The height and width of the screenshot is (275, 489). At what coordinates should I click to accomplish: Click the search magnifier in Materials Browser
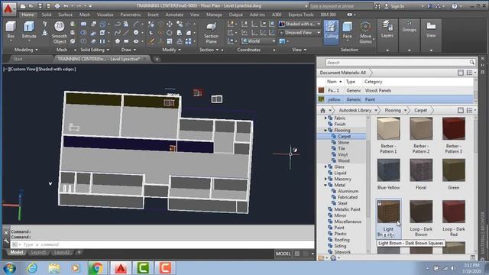pos(472,63)
